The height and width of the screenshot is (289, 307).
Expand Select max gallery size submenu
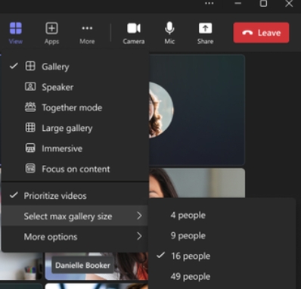pyautogui.click(x=75, y=216)
